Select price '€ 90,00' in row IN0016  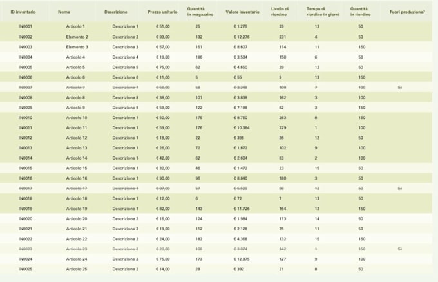pos(162,178)
